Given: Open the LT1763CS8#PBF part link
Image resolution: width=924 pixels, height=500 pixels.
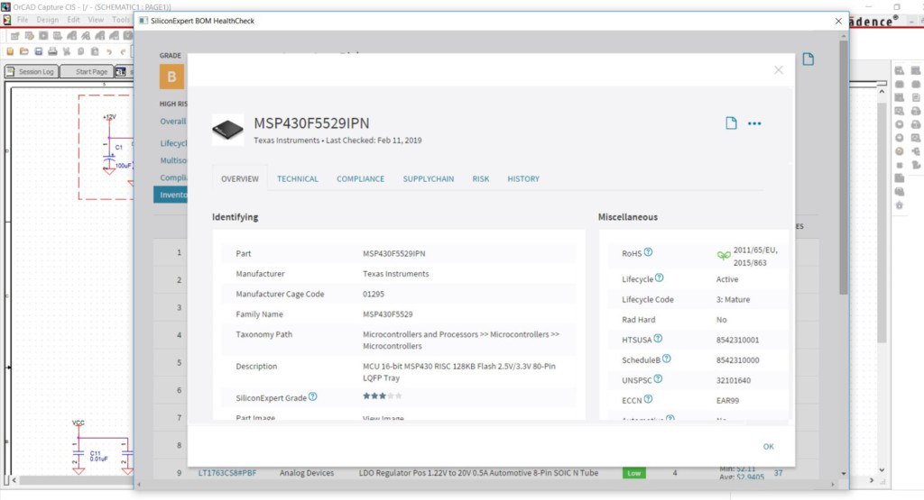Looking at the screenshot, I should click(x=227, y=473).
